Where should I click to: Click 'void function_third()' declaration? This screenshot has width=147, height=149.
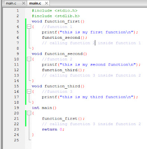coord(58,86)
